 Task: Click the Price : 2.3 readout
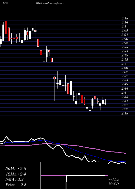coord(16,185)
